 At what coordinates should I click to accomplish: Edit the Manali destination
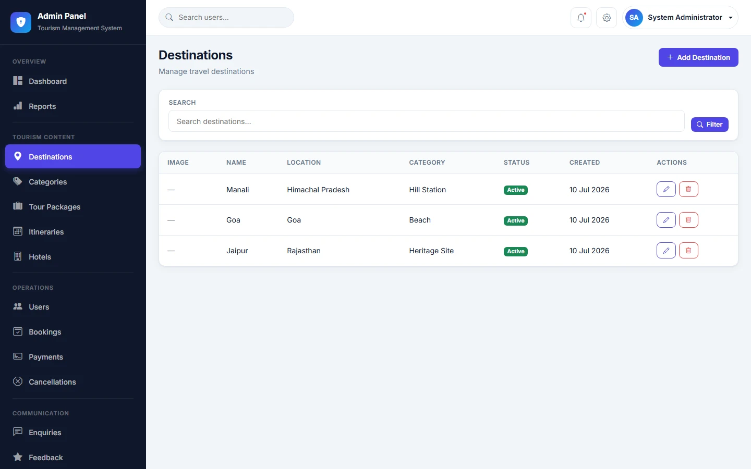(x=666, y=189)
